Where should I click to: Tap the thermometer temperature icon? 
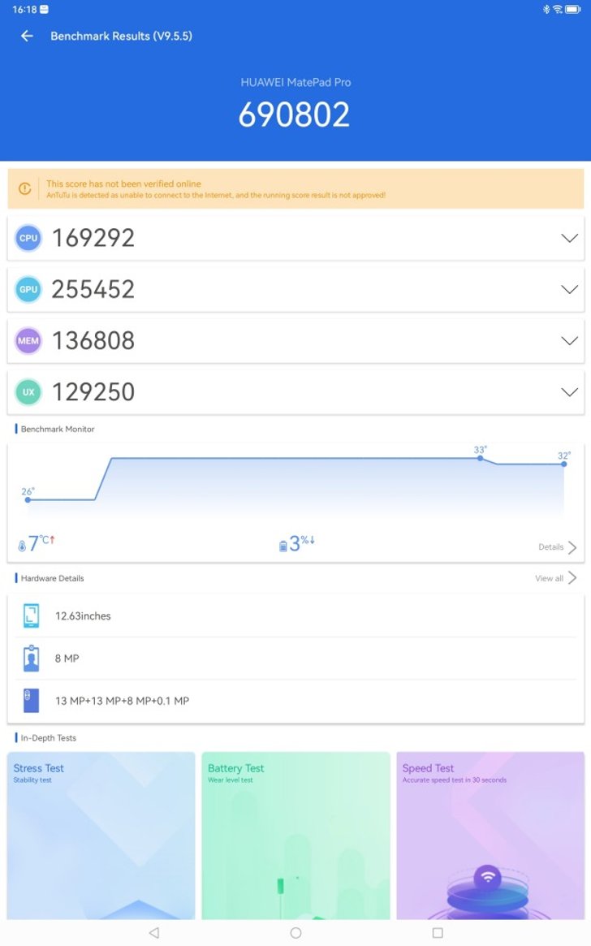[x=22, y=546]
